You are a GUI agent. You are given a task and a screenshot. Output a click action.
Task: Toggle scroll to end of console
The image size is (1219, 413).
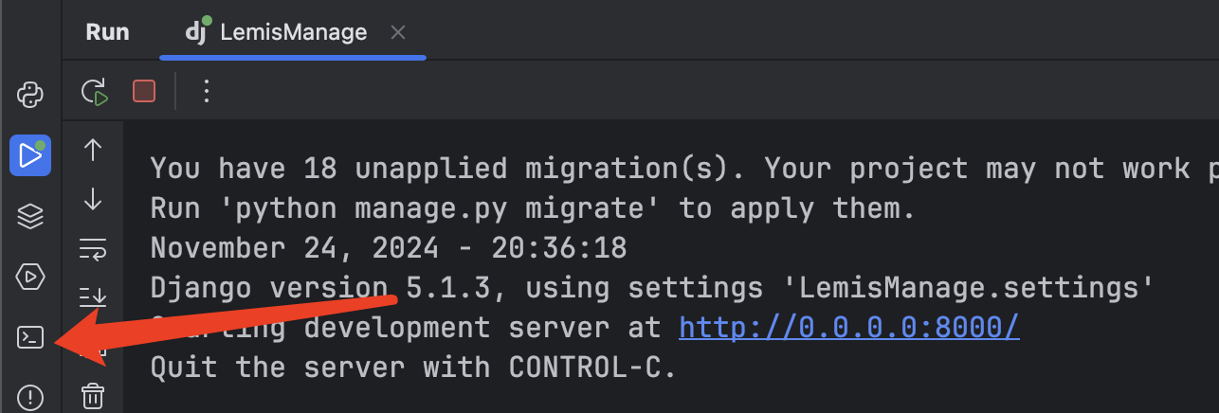click(93, 297)
